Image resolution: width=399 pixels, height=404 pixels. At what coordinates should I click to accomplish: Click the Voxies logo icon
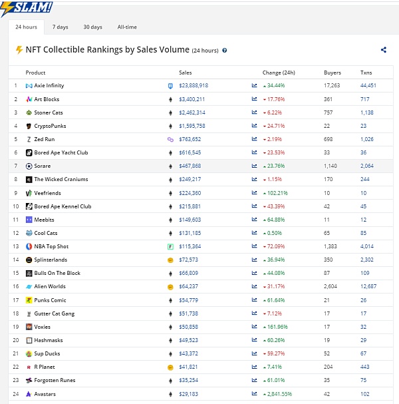[x=29, y=327]
